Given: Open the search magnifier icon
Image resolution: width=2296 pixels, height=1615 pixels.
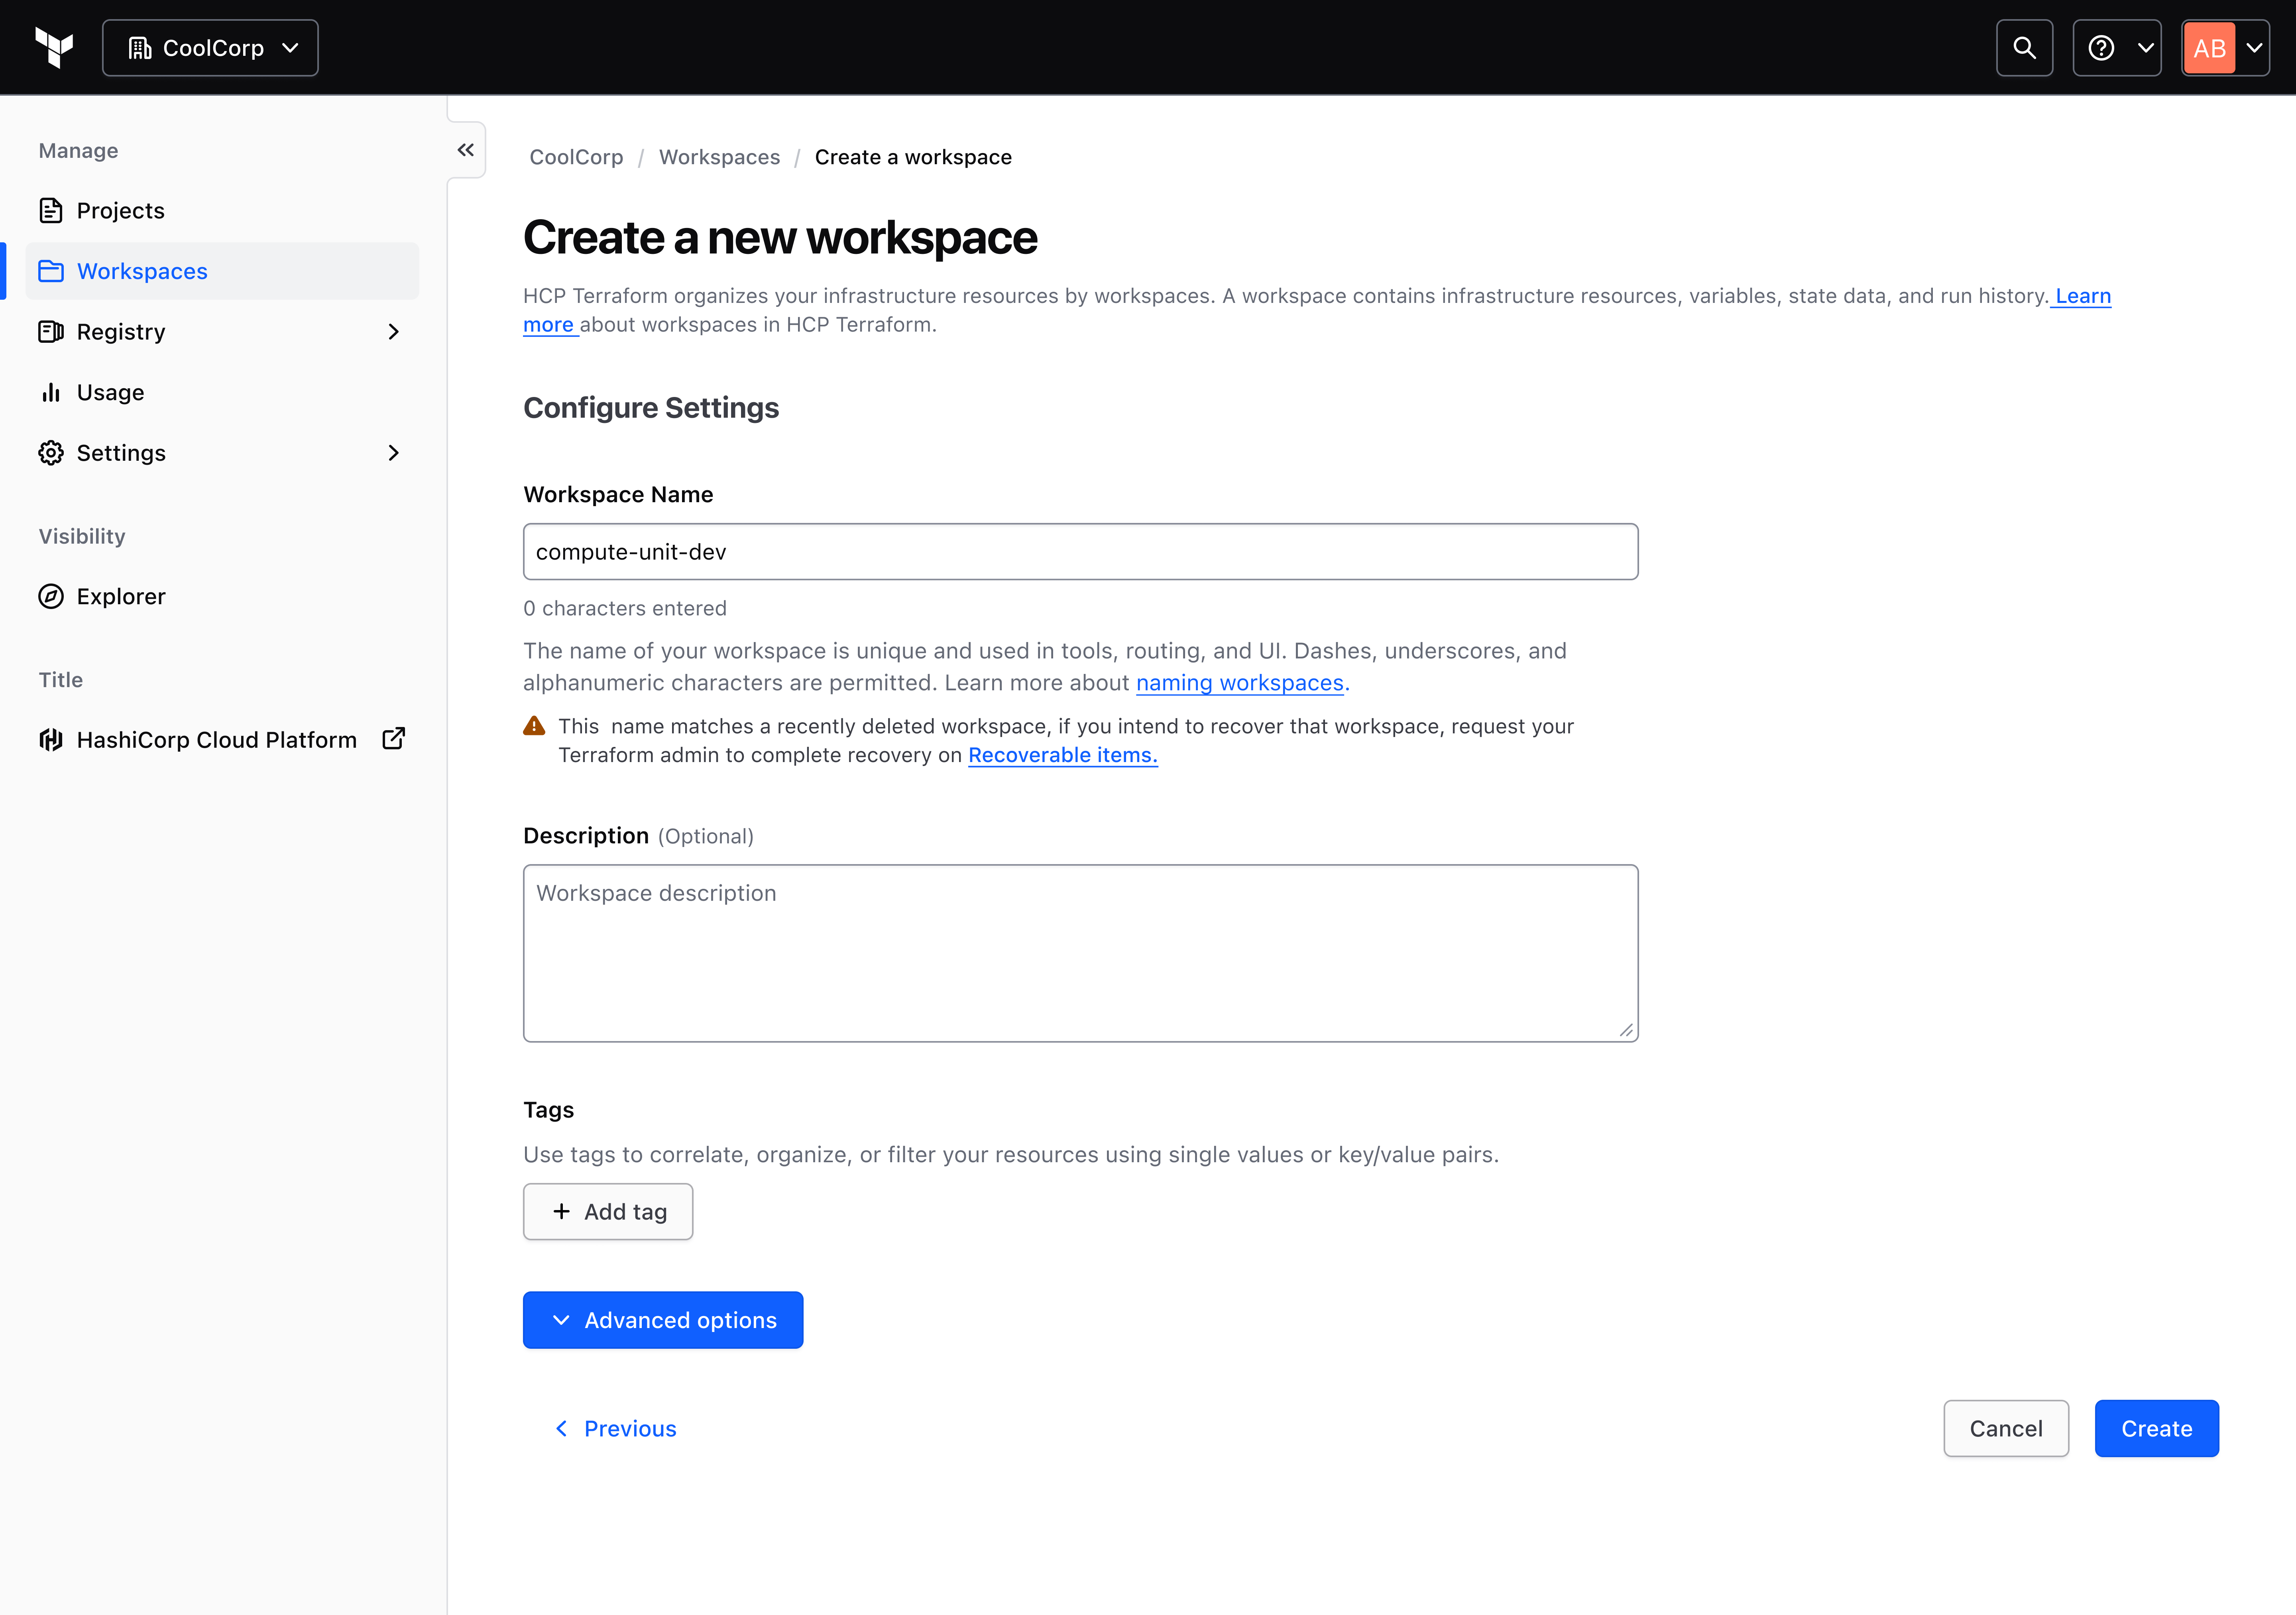Looking at the screenshot, I should tap(2024, 47).
